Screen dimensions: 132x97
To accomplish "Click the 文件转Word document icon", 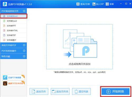I will click(4, 16).
